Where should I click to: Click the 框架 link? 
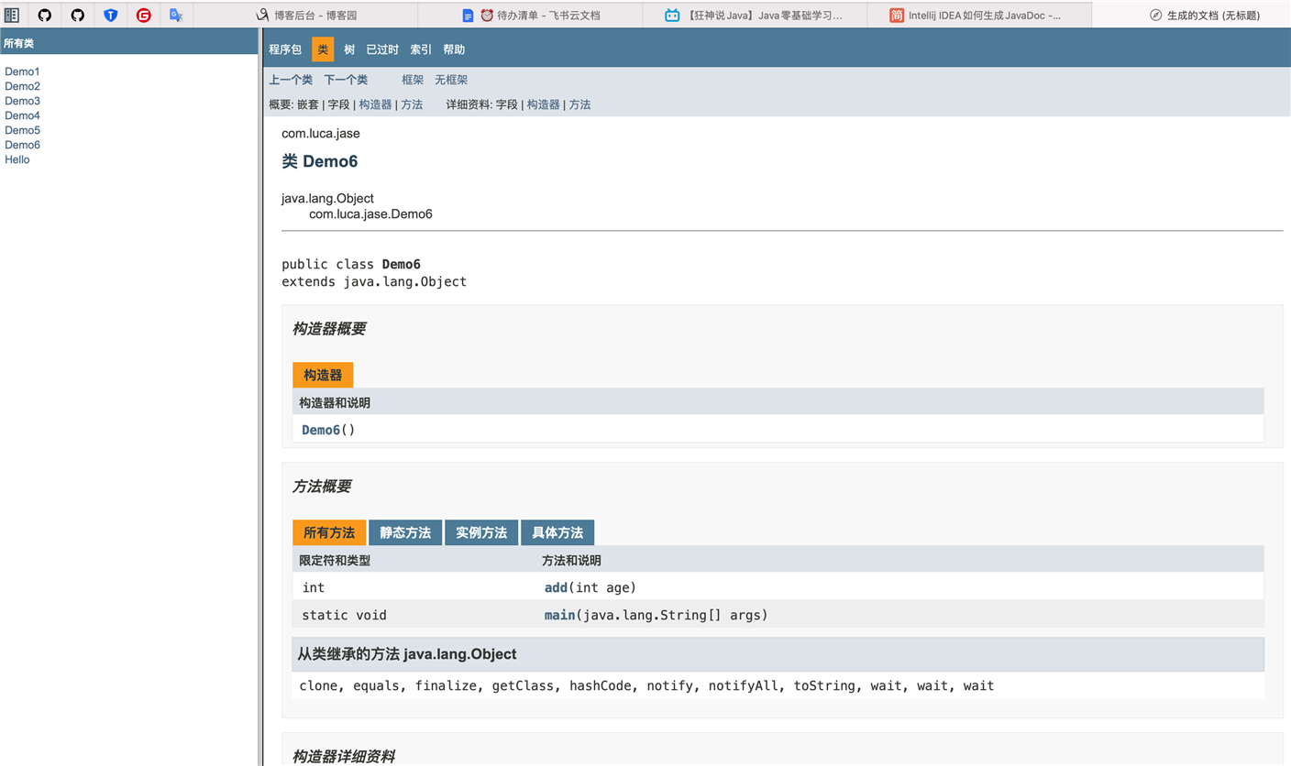click(413, 80)
